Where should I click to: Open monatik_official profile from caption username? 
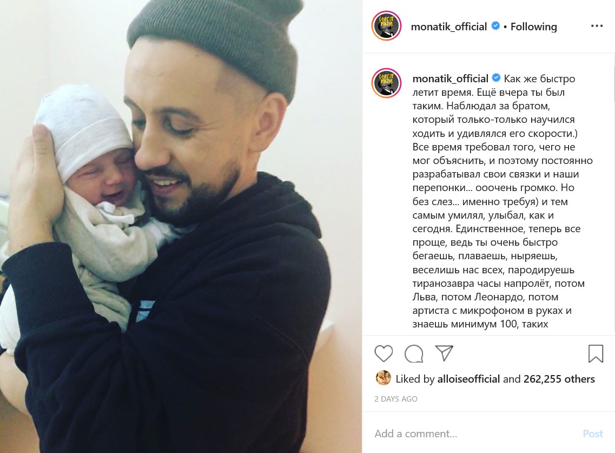(450, 78)
